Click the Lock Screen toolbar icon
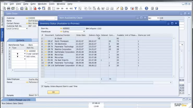This screenshot has width=193, height=108. (x=44, y=9)
